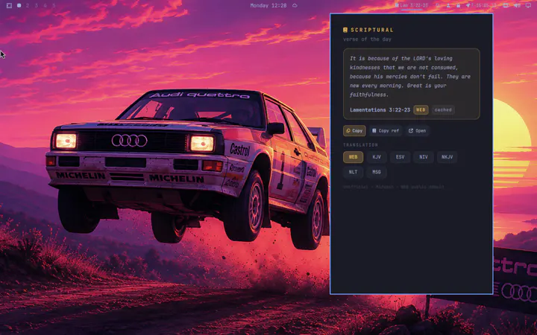Select the WEB translation chip

coord(353,157)
